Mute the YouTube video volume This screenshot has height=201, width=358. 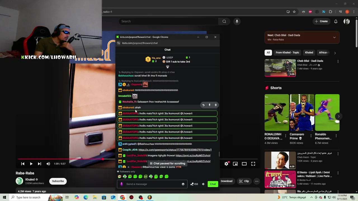(48, 164)
